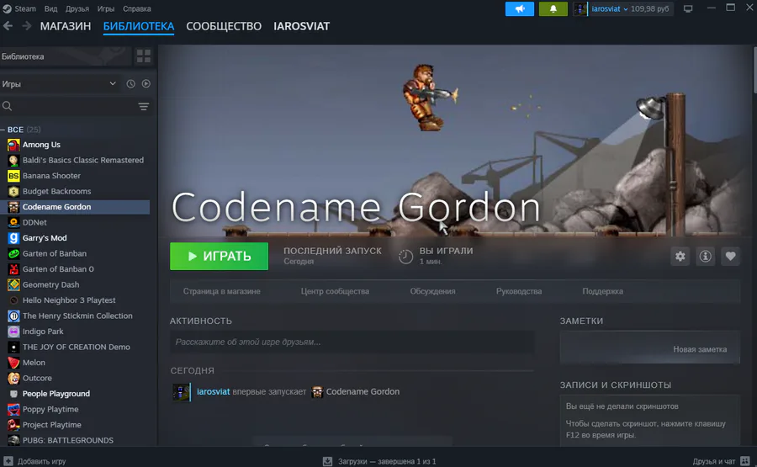The image size is (757, 467).
Task: Open Поддержка link
Action: (x=602, y=291)
